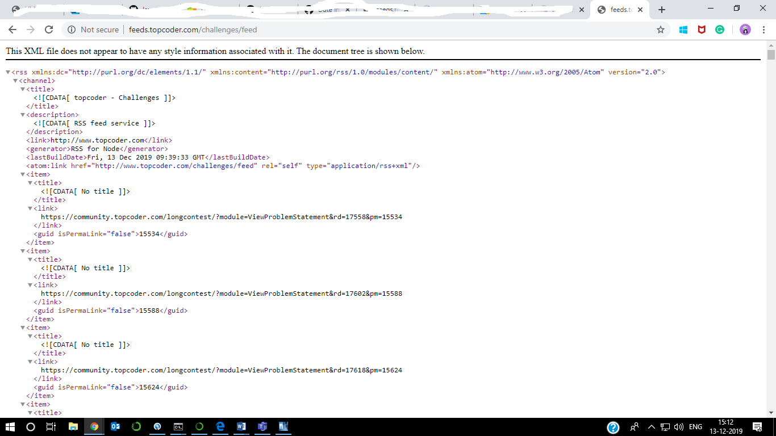Click the atom:link href line
The image size is (776, 436).
click(223, 166)
